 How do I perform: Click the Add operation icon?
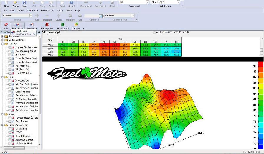(x=37, y=16)
